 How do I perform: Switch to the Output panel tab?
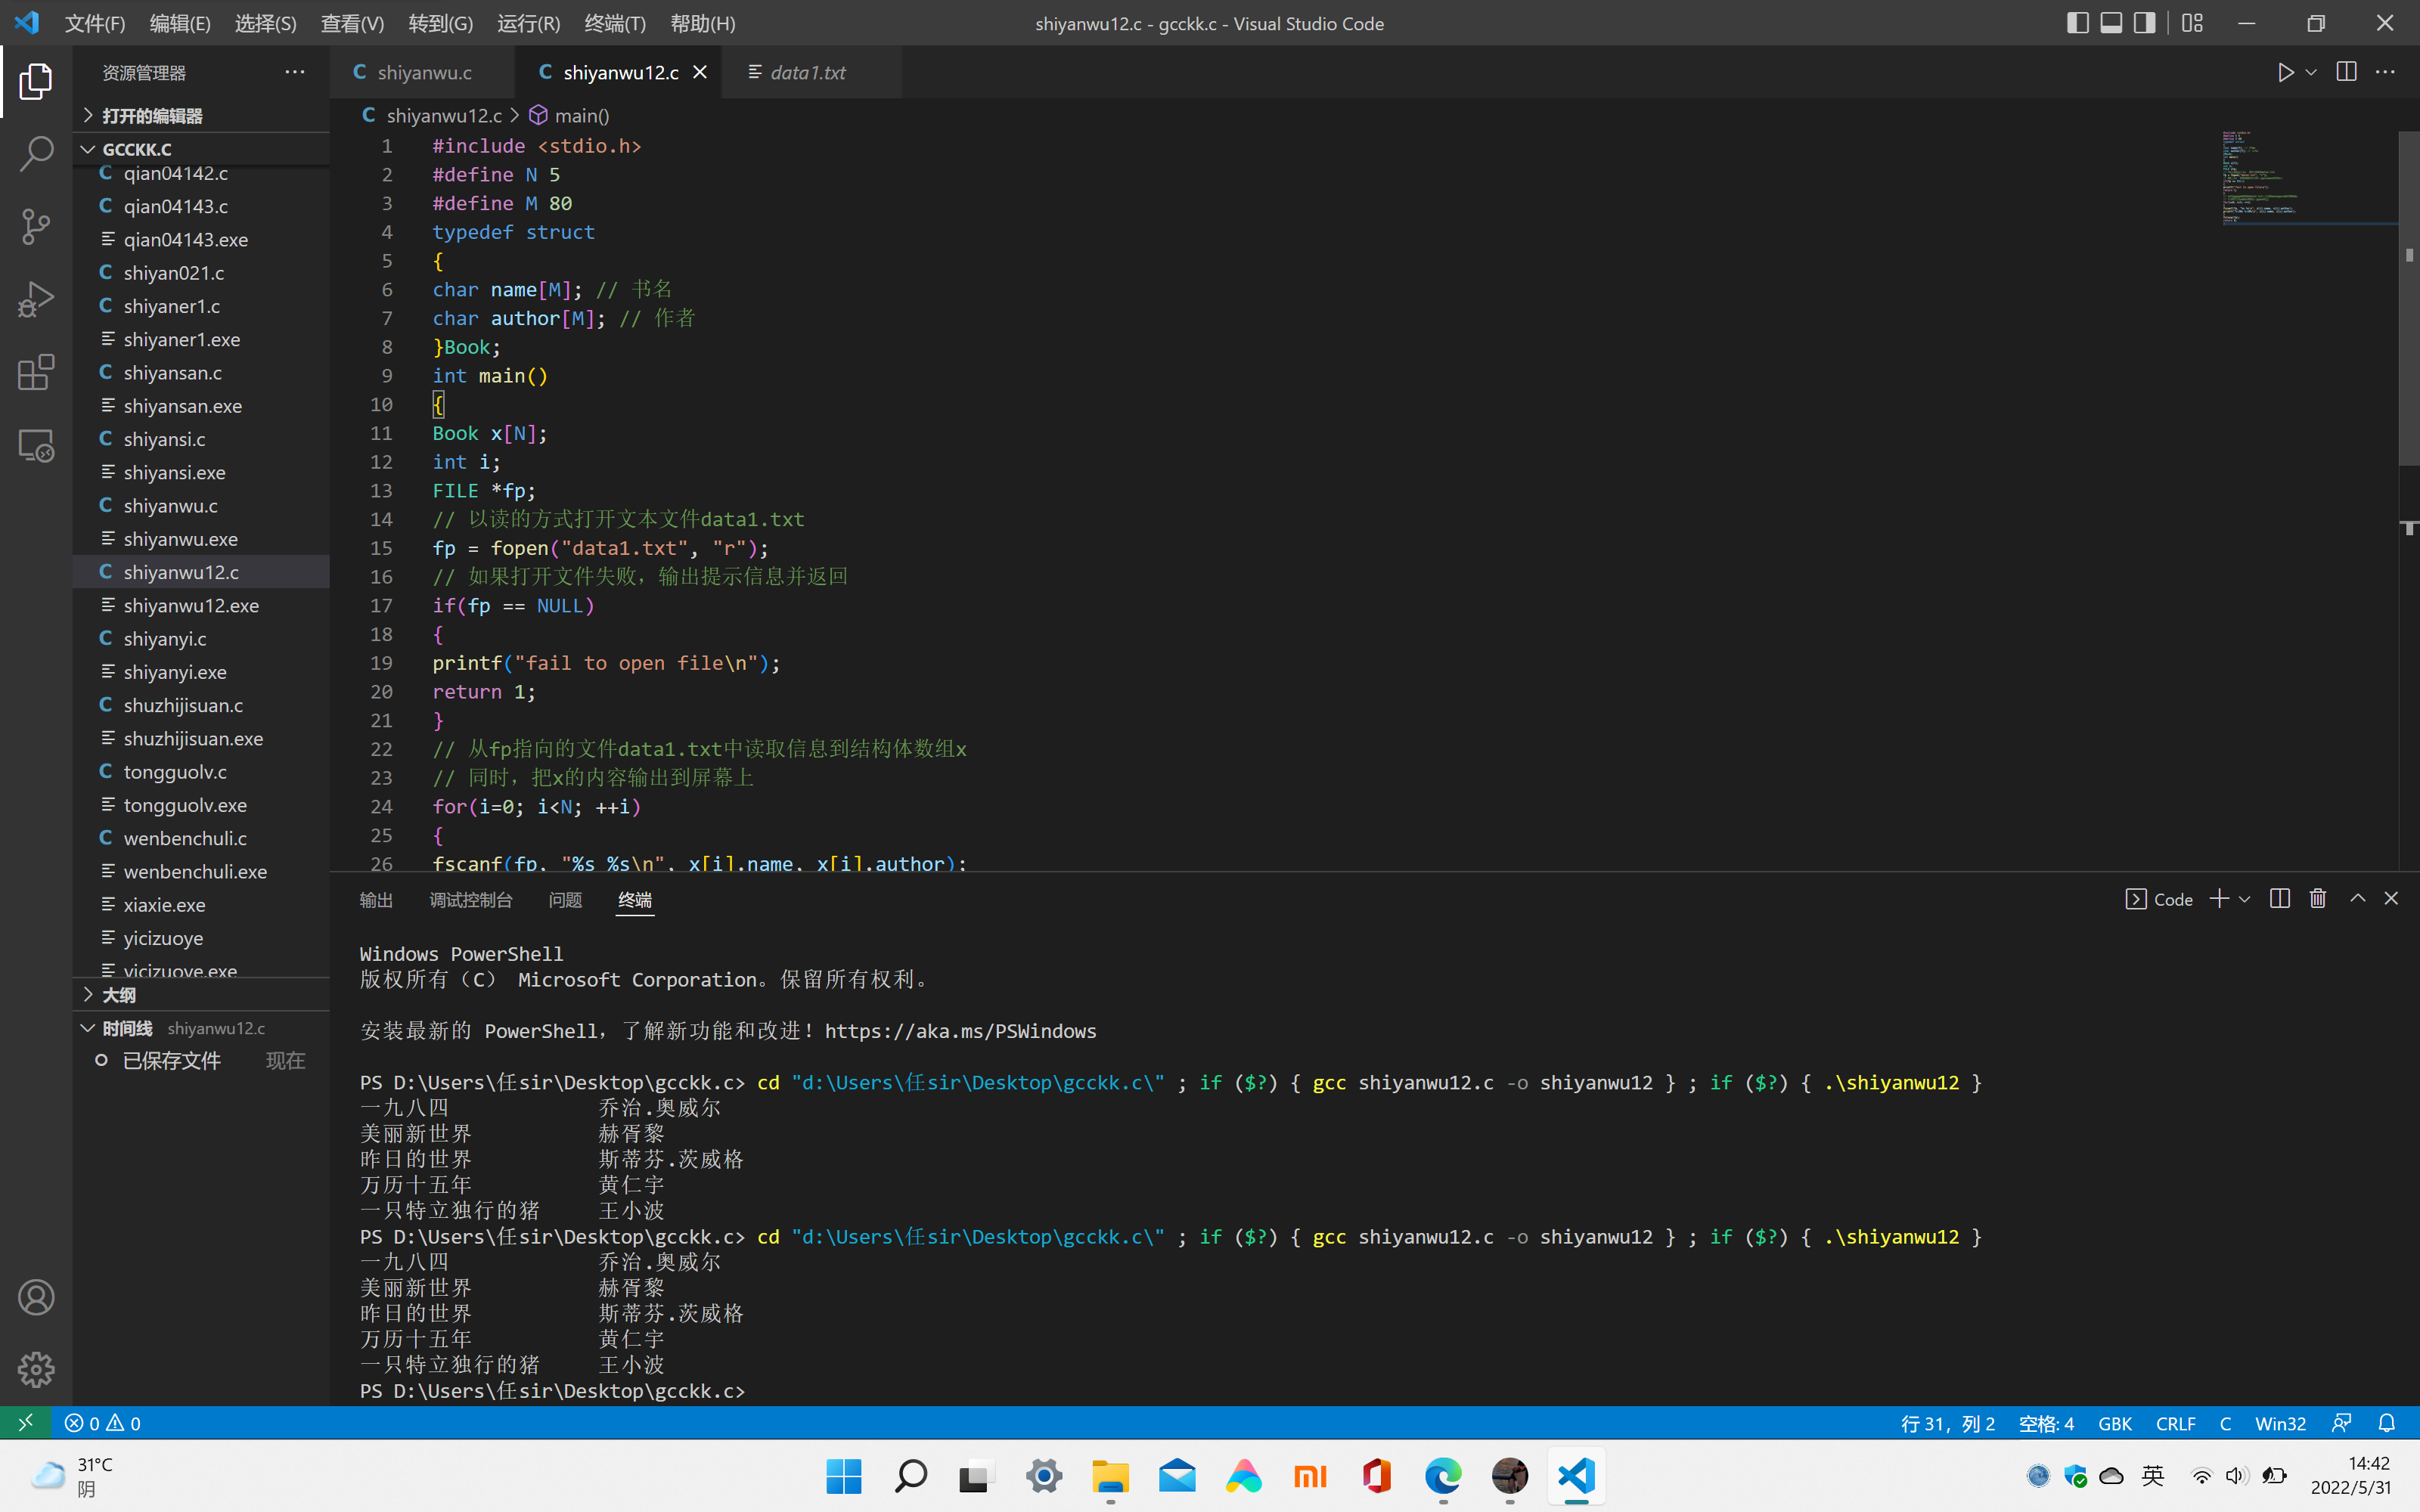376,900
